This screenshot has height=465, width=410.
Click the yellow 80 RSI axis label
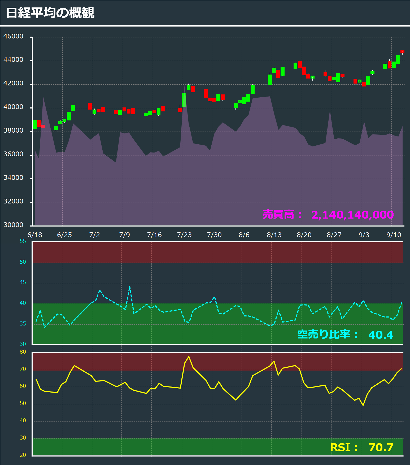23,352
